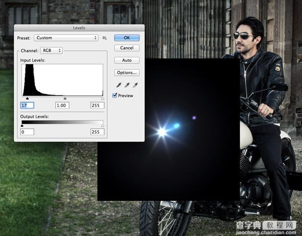Select the output black slider handle
Screen dimensions: 302x236
tap(22, 125)
